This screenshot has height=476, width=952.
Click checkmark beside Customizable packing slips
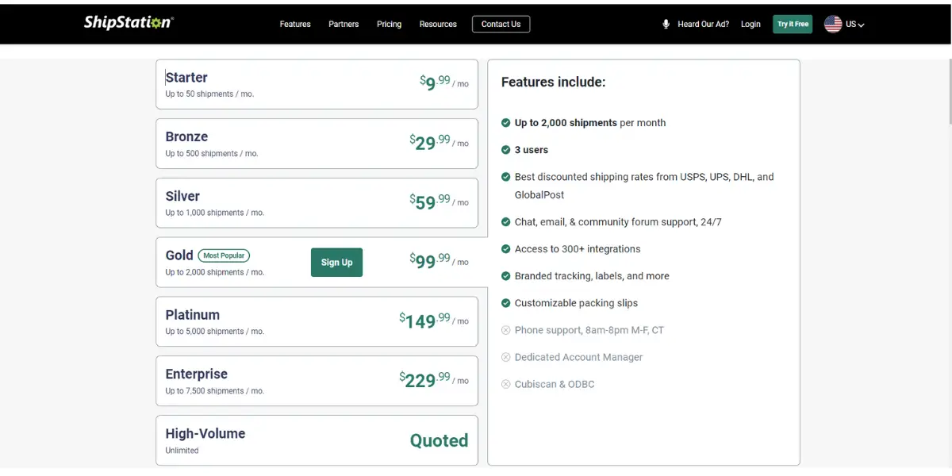[506, 303]
